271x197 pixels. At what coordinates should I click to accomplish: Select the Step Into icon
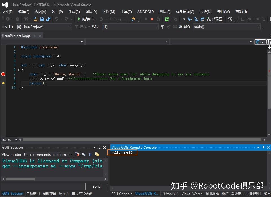189,19
